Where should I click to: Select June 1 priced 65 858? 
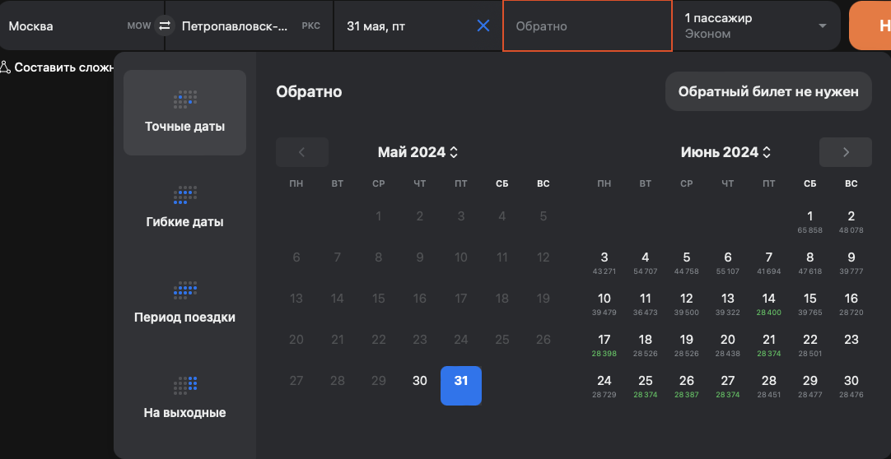pos(809,221)
